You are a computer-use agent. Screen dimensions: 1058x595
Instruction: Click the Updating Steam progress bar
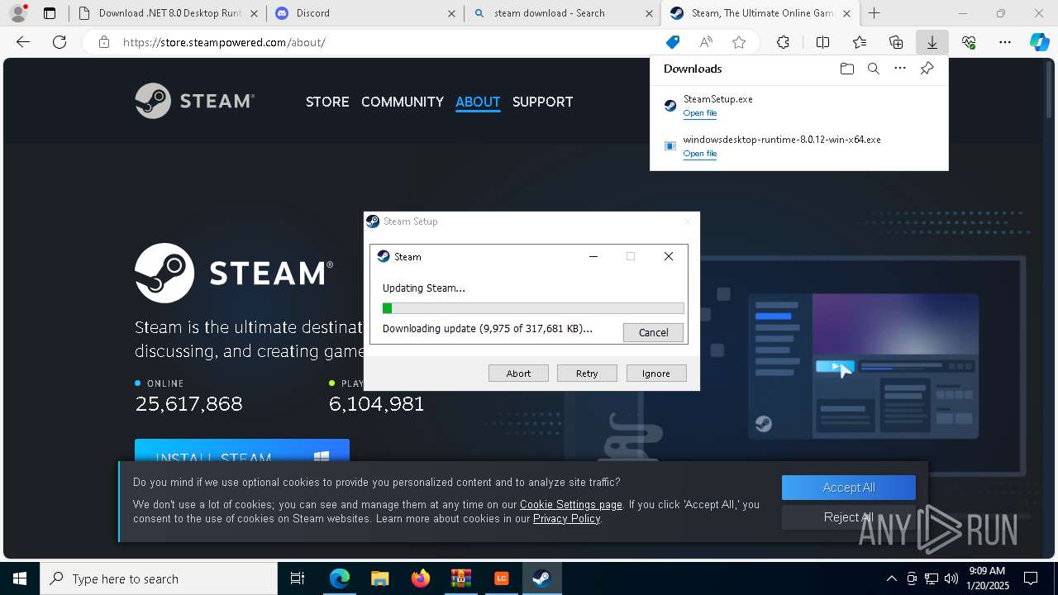pyautogui.click(x=533, y=308)
